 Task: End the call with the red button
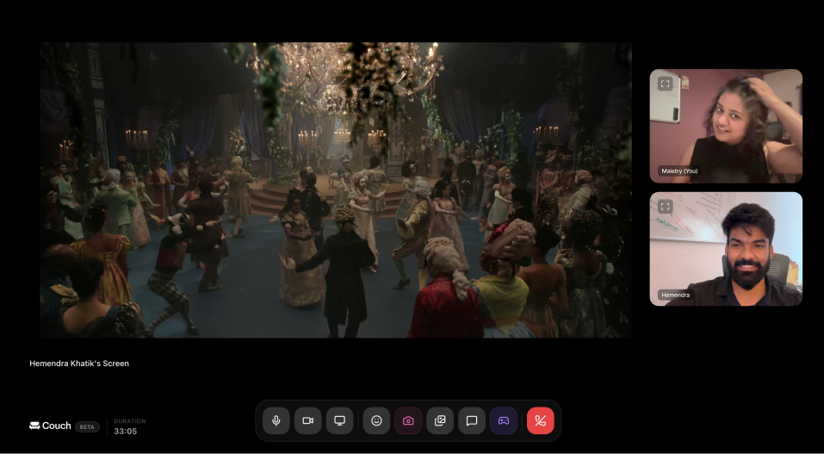click(540, 420)
